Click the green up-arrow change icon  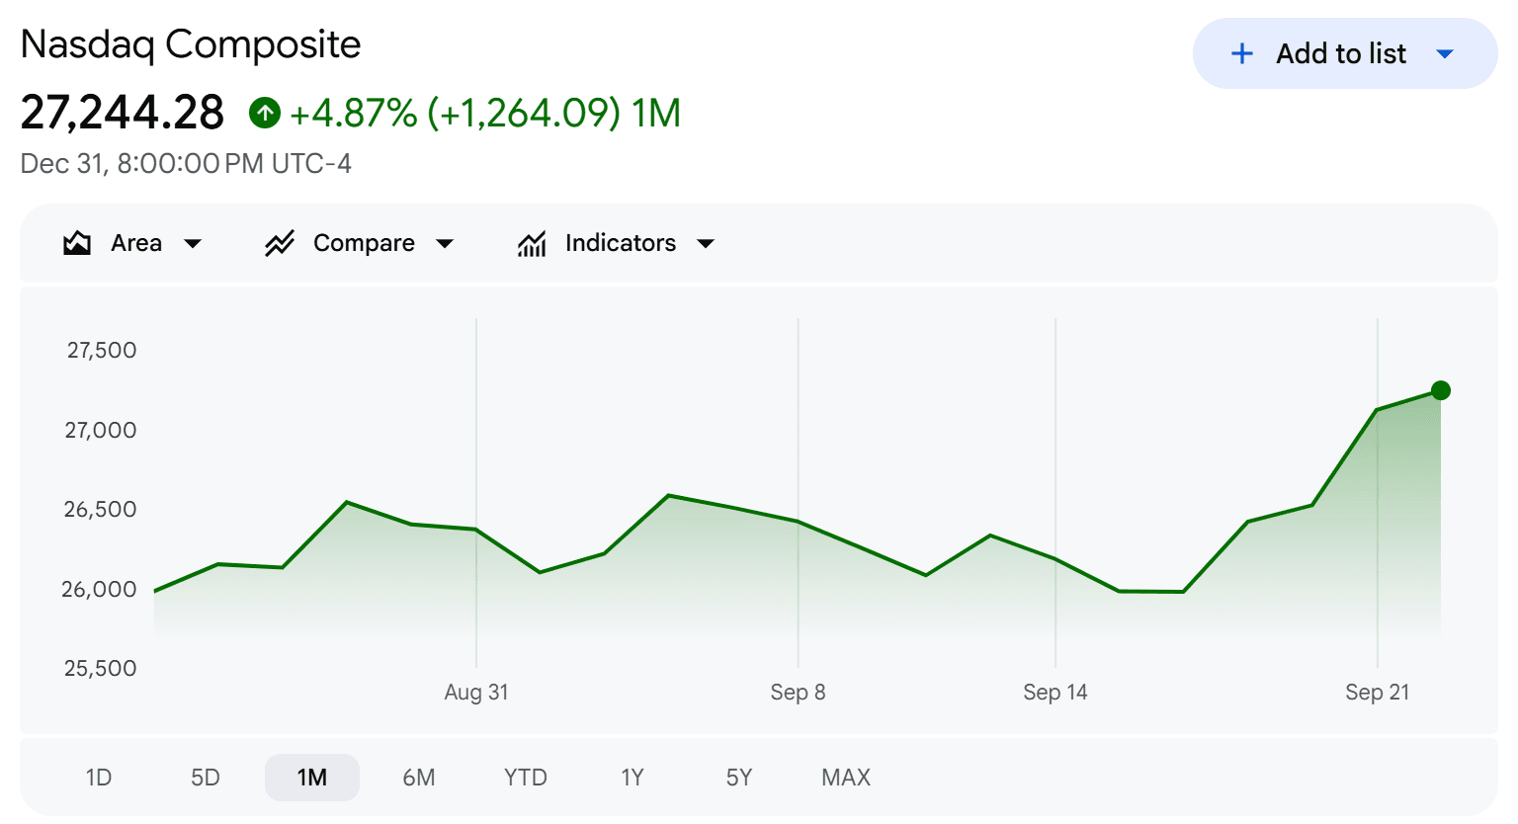point(264,113)
